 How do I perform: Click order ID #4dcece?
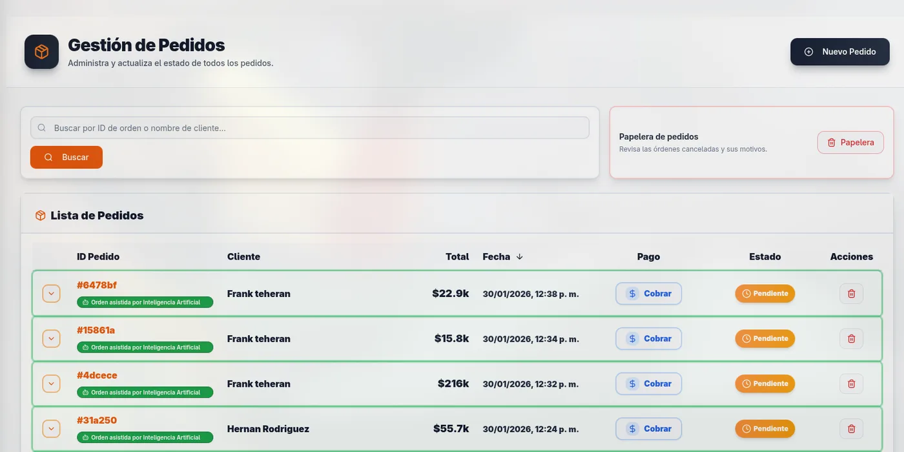pos(97,376)
